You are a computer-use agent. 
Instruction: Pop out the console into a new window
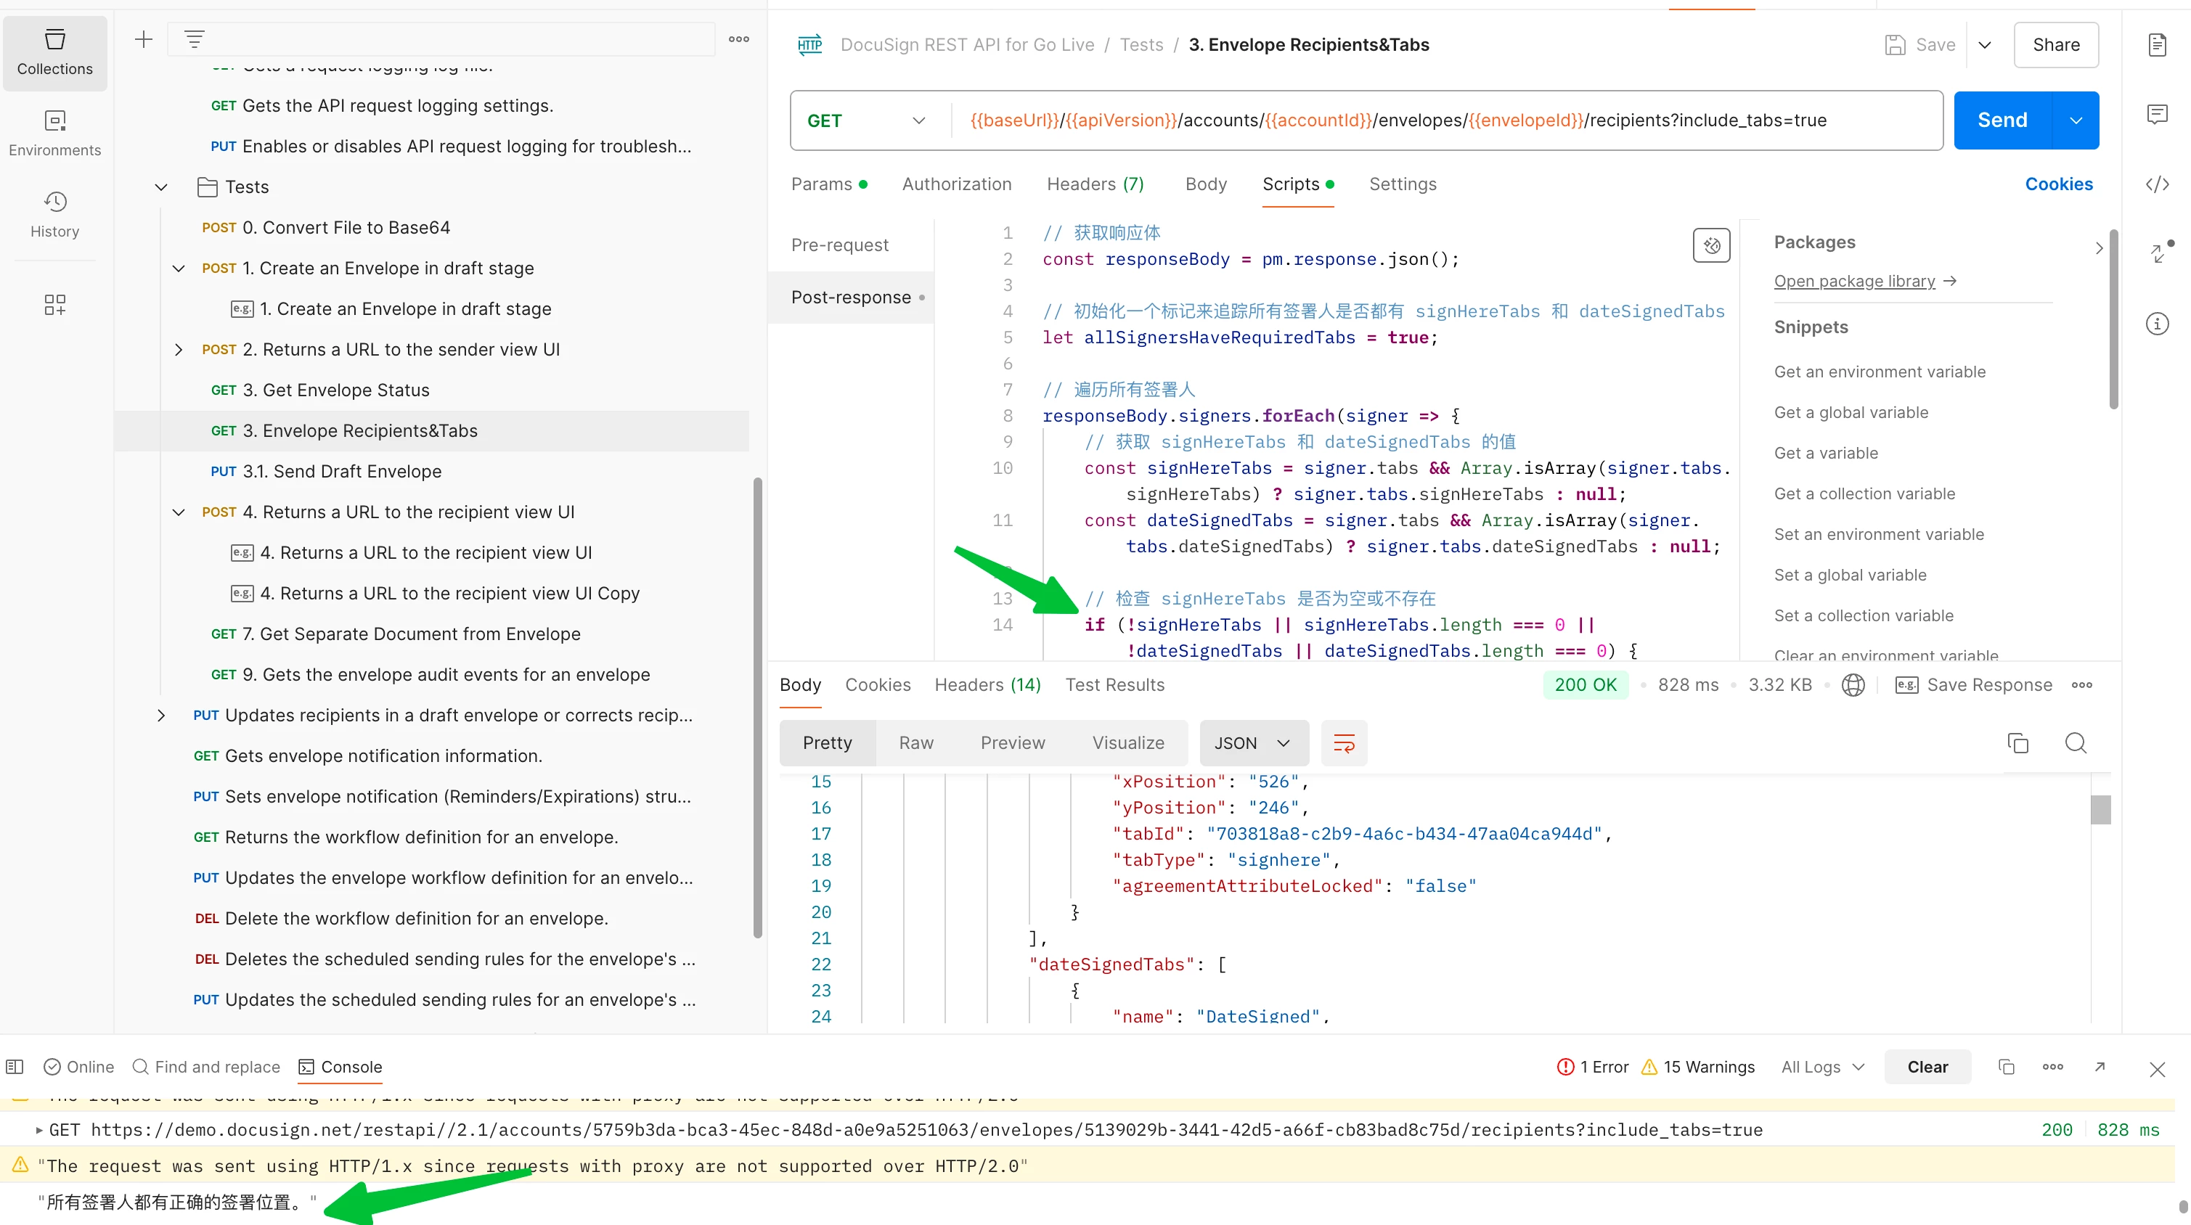(x=2099, y=1067)
